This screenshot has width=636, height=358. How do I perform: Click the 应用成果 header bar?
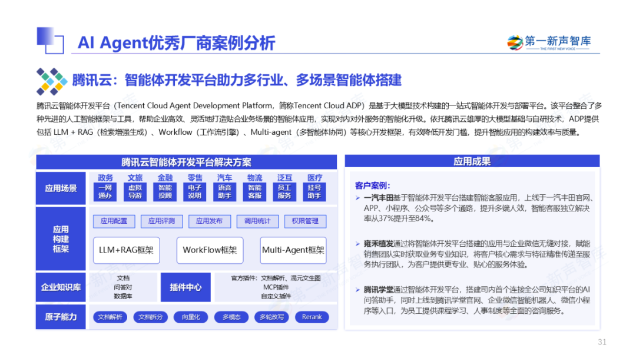click(x=472, y=161)
